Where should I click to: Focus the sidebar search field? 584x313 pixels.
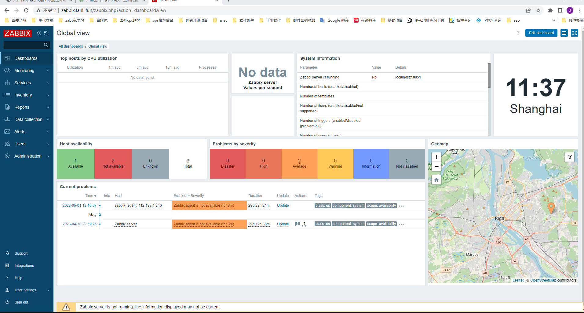(x=24, y=45)
